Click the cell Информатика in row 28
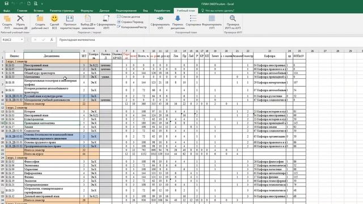 (52, 173)
